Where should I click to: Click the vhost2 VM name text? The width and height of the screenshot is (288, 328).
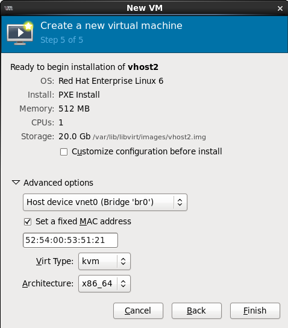(143, 67)
